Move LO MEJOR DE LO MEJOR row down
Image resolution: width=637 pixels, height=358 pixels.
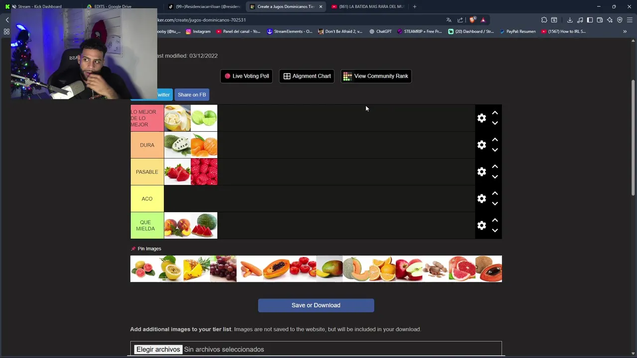[x=495, y=123]
